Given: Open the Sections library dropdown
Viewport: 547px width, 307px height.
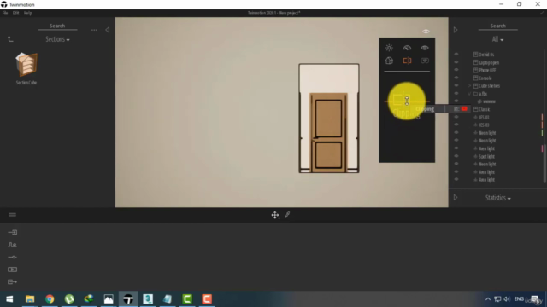Looking at the screenshot, I should pos(57,39).
